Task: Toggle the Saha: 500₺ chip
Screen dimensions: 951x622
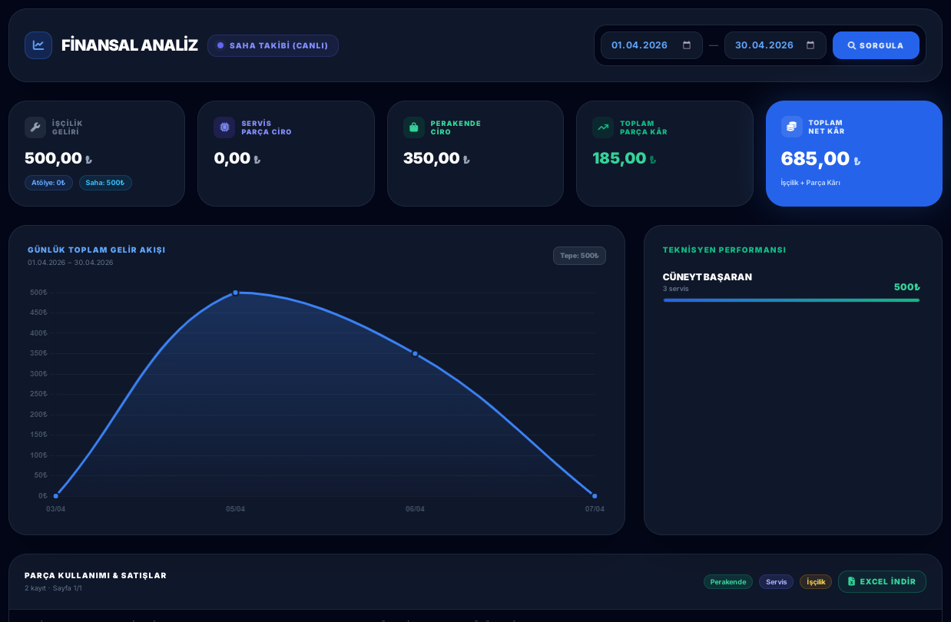Action: (x=105, y=183)
